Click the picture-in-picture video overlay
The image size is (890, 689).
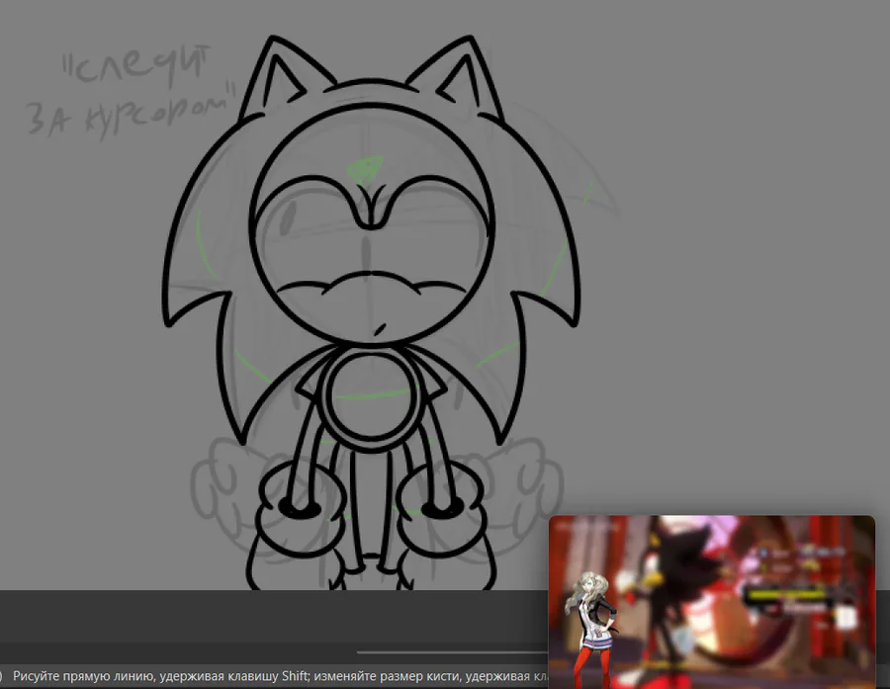pos(712,602)
